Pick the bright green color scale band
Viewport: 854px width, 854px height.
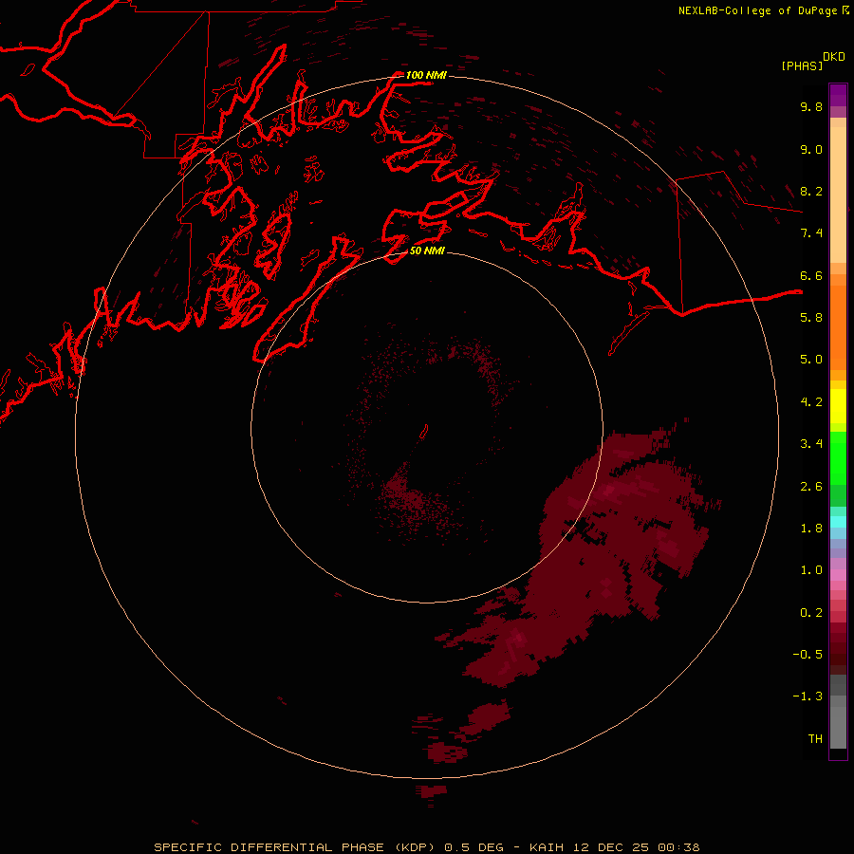click(x=838, y=457)
